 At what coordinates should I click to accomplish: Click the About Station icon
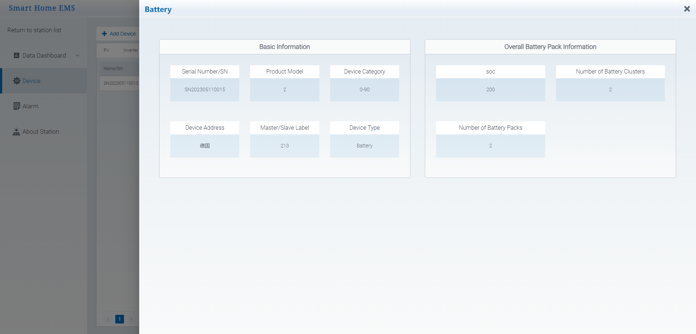(16, 132)
